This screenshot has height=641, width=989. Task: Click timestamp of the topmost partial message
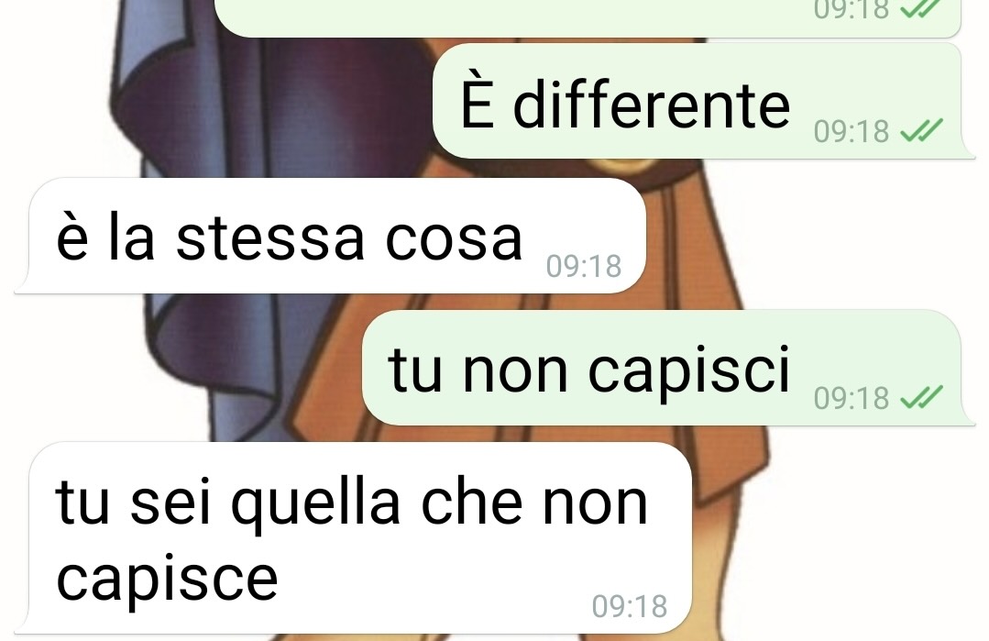[851, 9]
